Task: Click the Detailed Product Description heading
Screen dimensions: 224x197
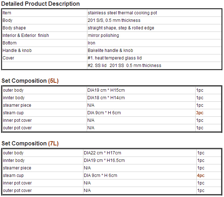Action: click(40, 4)
